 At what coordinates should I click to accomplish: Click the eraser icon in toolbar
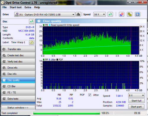(121, 14)
